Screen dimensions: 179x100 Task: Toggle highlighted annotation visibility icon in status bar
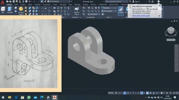click(x=147, y=93)
